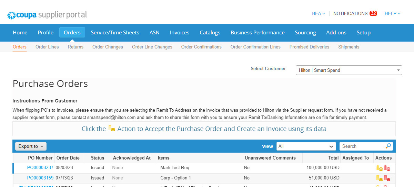Go to the Home tab

coord(20,32)
